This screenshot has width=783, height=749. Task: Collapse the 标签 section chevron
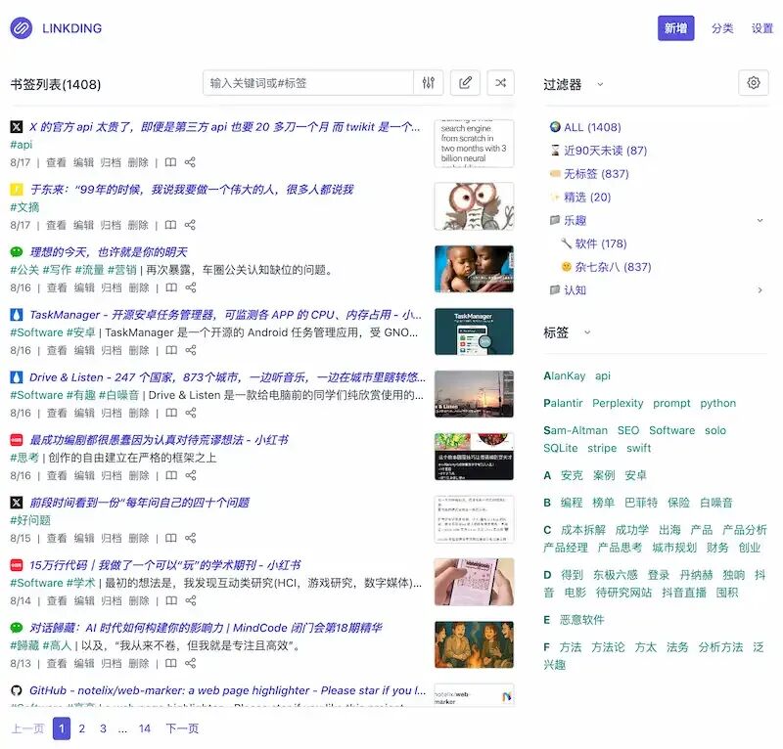click(587, 332)
